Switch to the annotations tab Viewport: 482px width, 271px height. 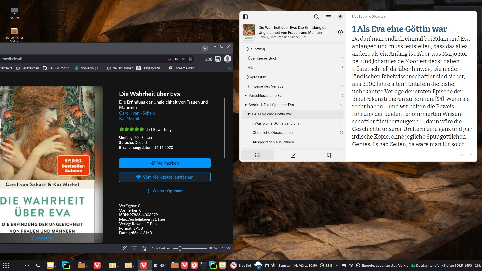pyautogui.click(x=293, y=155)
